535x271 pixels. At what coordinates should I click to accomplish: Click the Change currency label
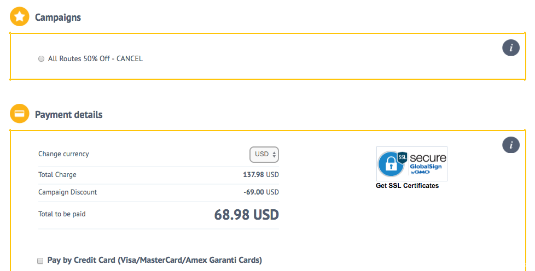pyautogui.click(x=63, y=154)
